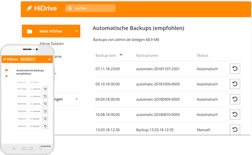Tap restore icon for 10.08.18 on phone
Screen dimensions: 252x155
[45, 111]
